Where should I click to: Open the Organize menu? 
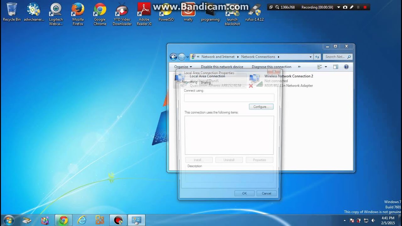(183, 67)
